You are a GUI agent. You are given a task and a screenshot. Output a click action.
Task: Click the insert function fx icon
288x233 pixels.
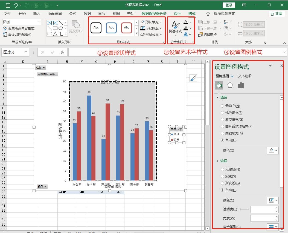point(62,52)
